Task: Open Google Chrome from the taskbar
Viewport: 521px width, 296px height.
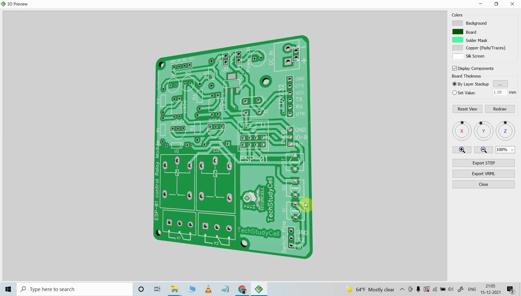Action: tap(242, 289)
